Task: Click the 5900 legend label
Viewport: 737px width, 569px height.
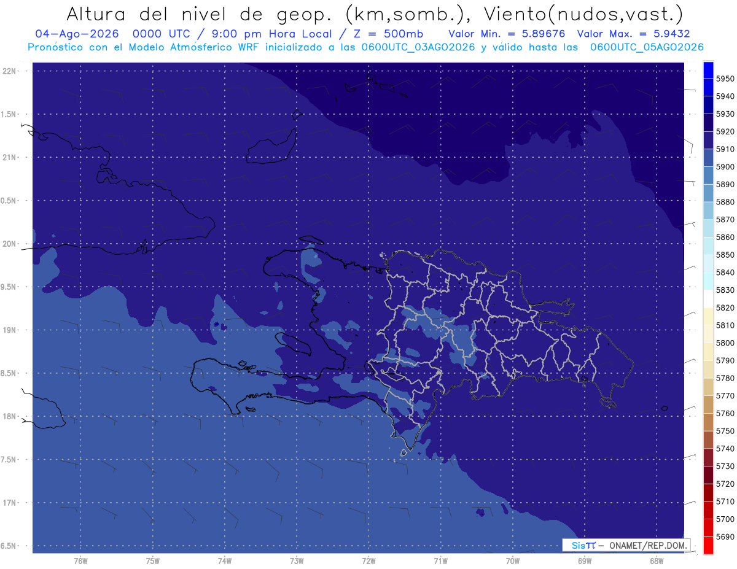Action: point(725,167)
